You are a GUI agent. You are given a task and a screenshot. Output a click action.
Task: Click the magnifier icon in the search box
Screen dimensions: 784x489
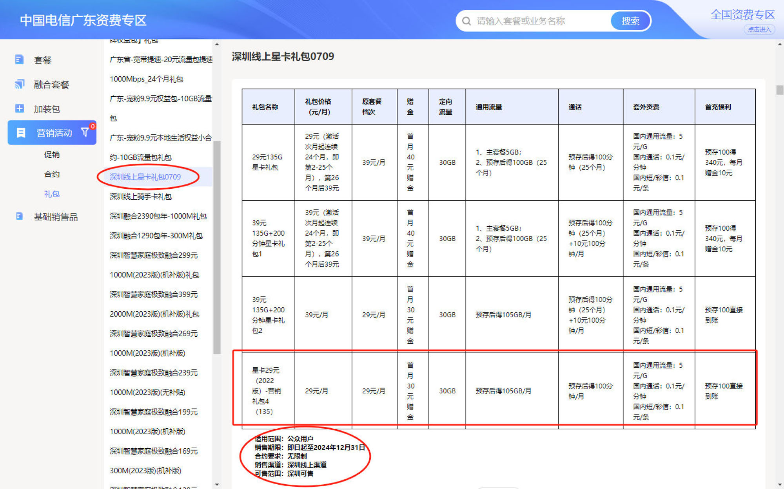(466, 21)
